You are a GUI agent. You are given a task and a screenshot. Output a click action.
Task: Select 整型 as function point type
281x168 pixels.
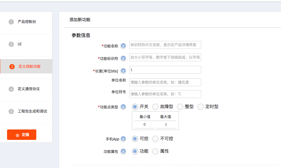180,107
